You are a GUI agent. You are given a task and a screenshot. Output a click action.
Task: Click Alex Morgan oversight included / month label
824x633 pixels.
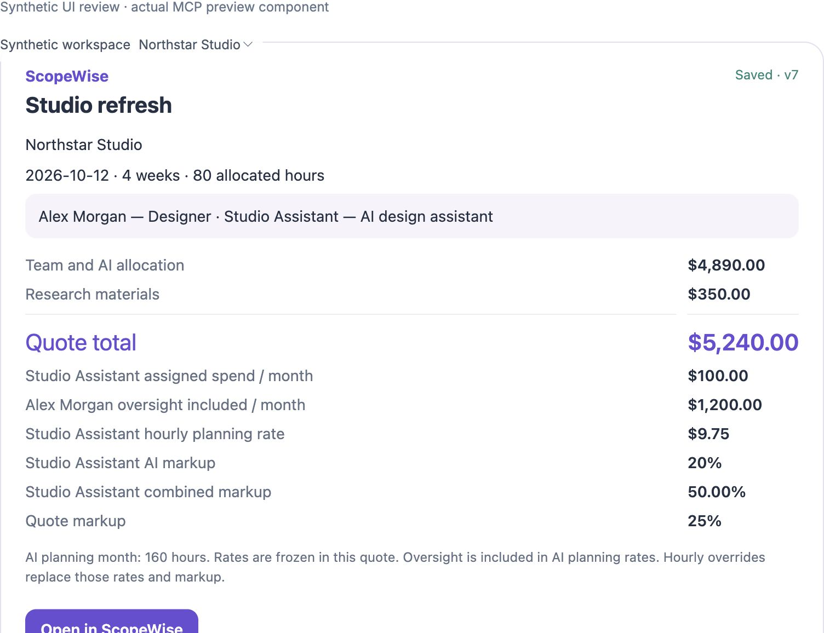165,405
